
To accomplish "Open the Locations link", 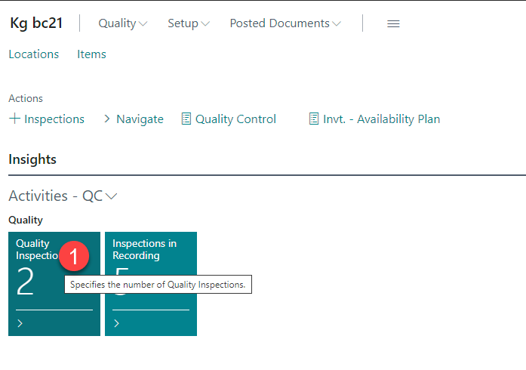I will point(33,54).
